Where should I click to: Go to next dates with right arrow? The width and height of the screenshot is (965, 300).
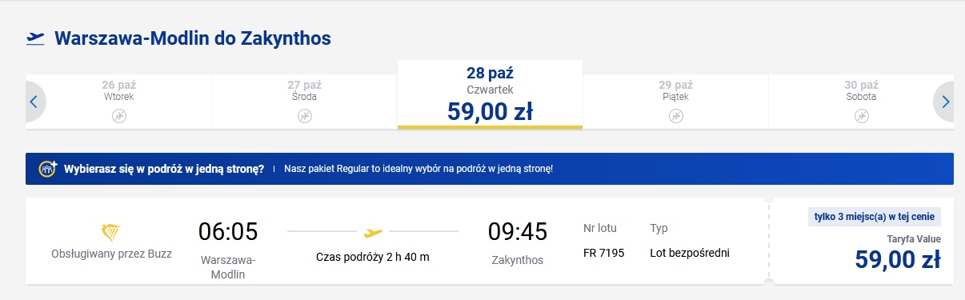coord(945,102)
